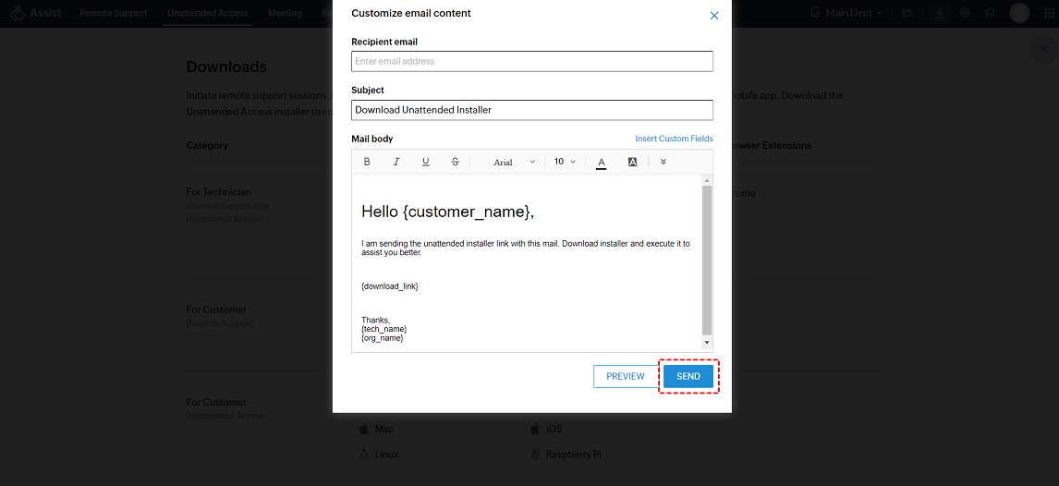
Task: Send the email with SEND button
Action: [x=688, y=377]
